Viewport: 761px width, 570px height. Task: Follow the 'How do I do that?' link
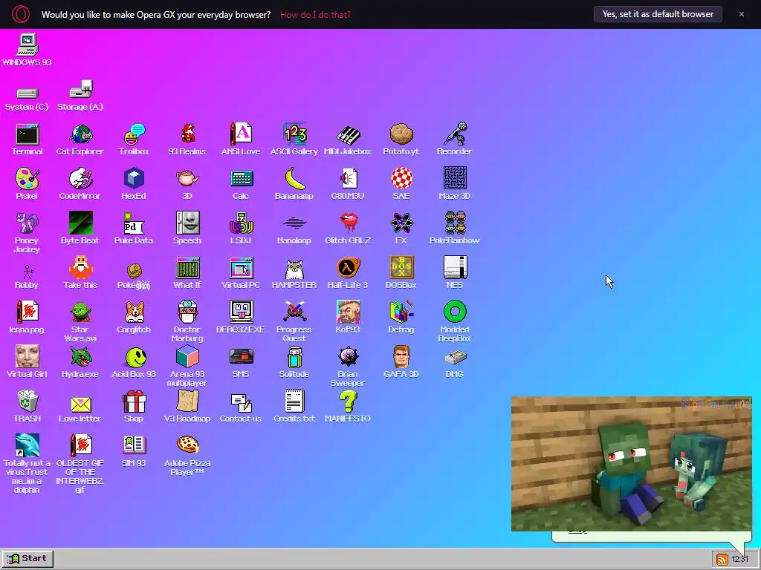tap(315, 15)
